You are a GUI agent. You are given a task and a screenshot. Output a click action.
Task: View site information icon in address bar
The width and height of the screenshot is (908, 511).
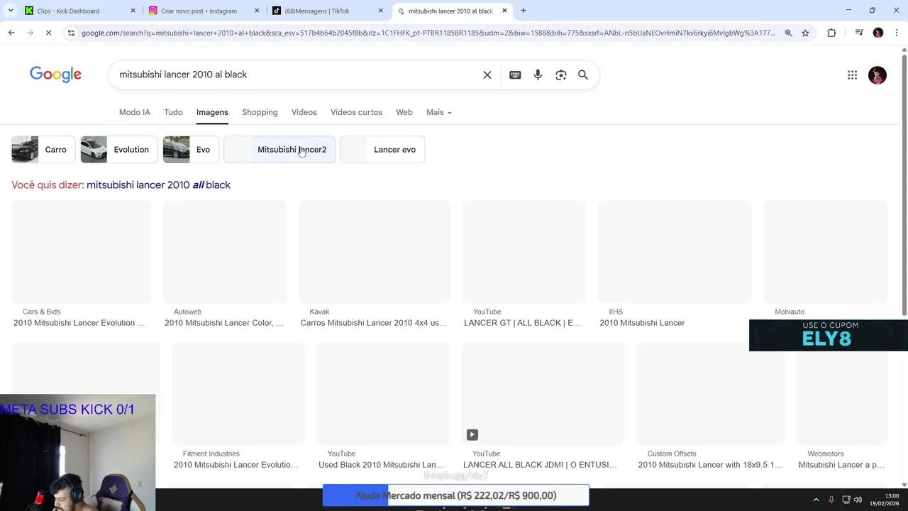70,33
